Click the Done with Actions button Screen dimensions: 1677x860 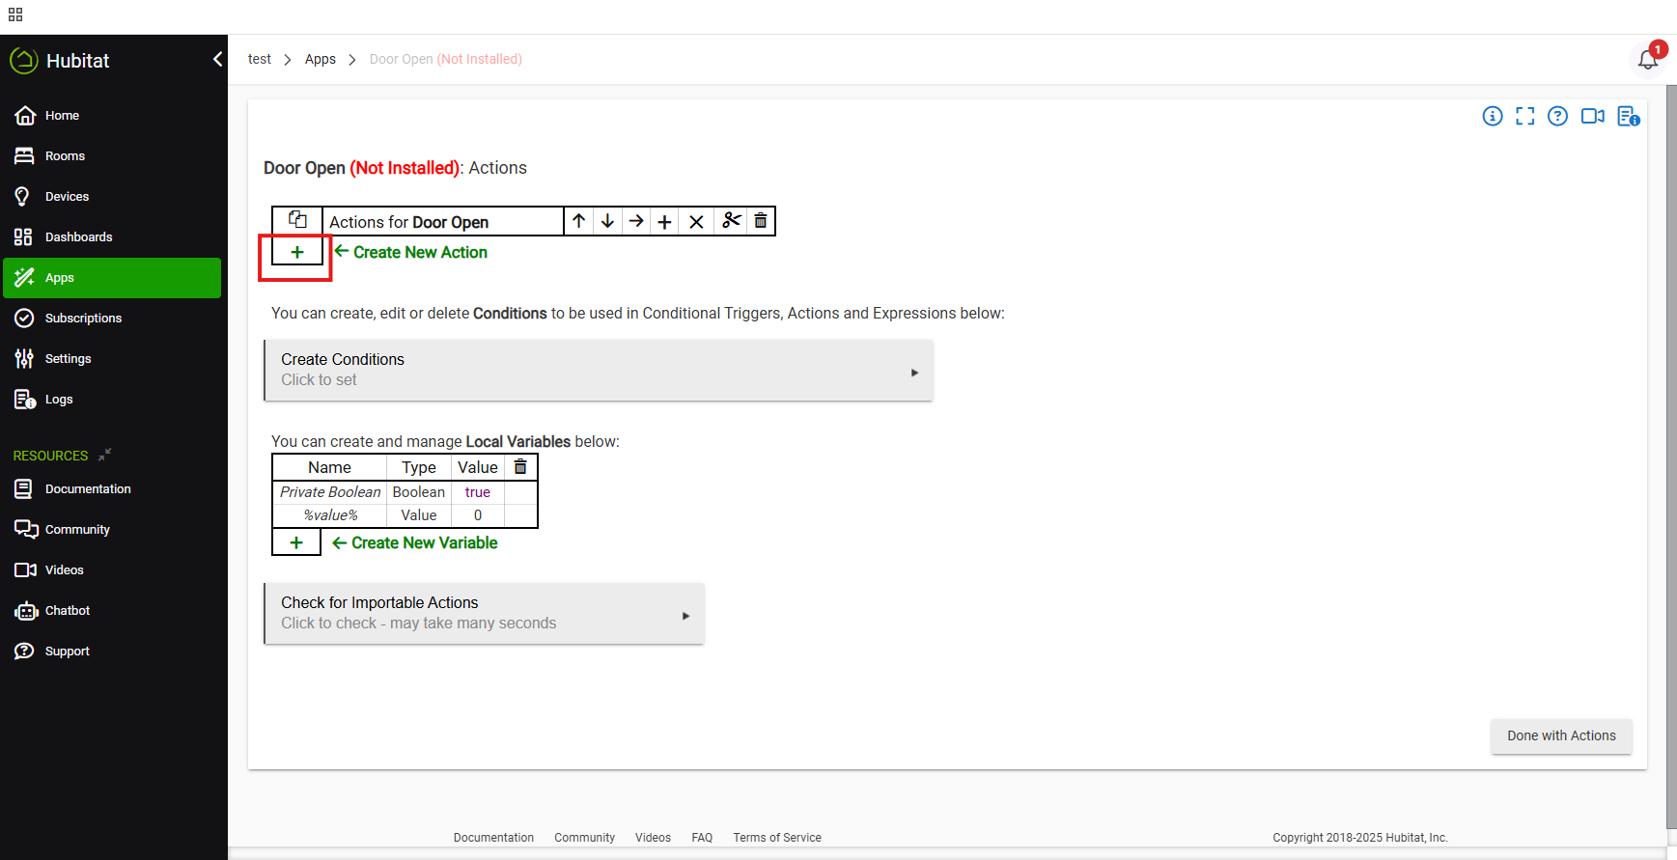point(1561,735)
